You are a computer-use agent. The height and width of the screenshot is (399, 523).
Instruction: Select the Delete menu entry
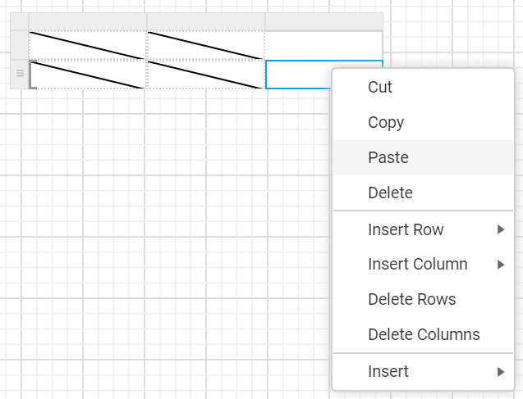pyautogui.click(x=423, y=193)
